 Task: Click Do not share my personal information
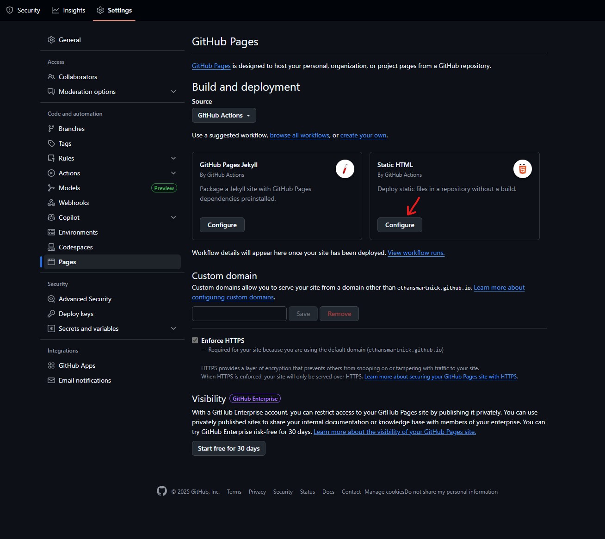pyautogui.click(x=451, y=492)
